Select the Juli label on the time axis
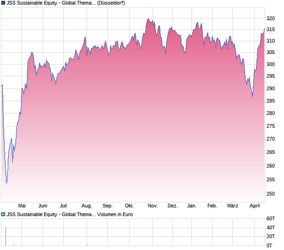 coord(64,206)
